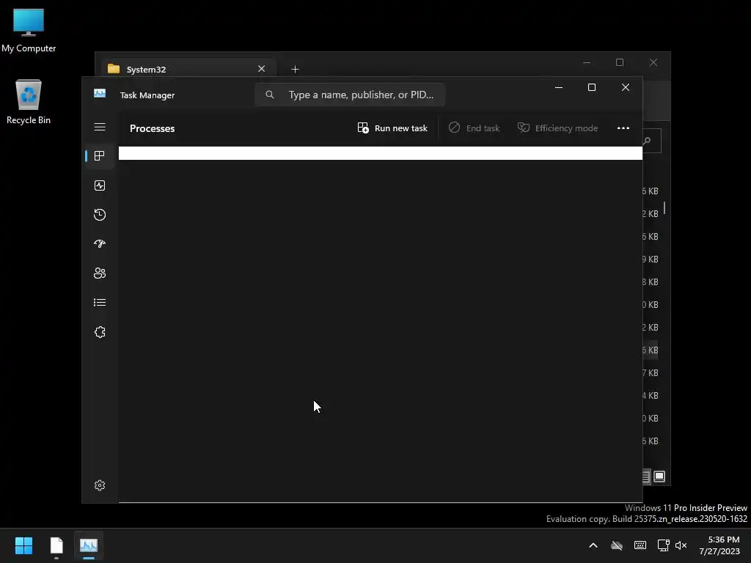Click the Task Manager app icon in title bar
This screenshot has height=563, width=751.
100,93
